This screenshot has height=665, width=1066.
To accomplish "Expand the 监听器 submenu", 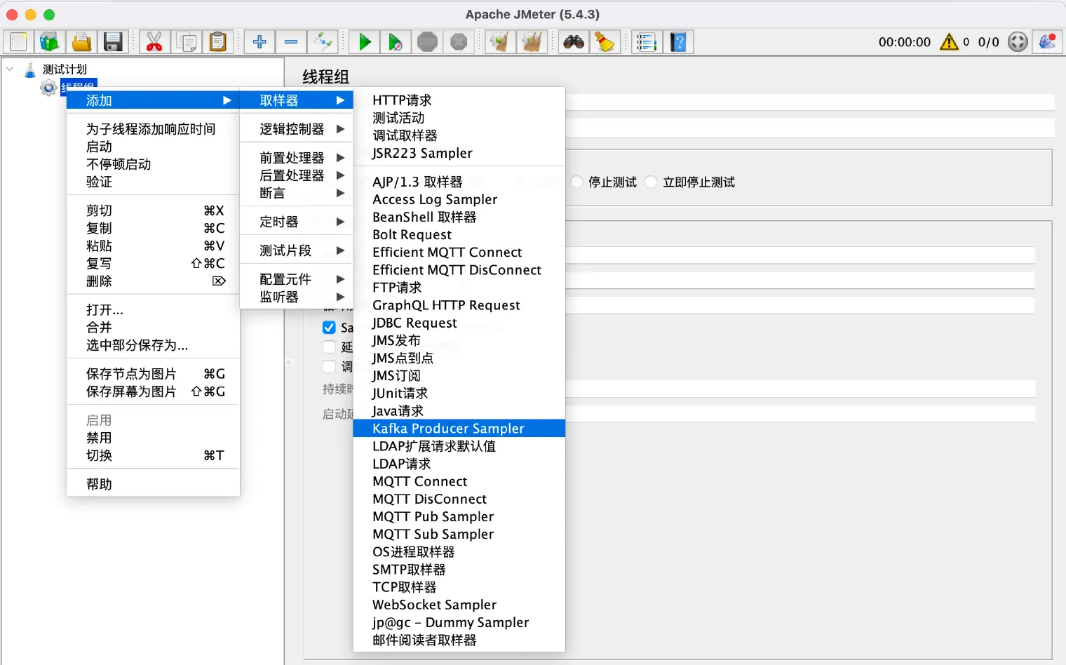I will 297,297.
